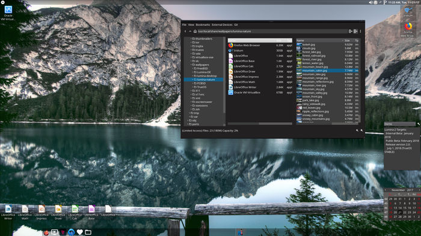Viewport: 421px width, 236px height.
Task: Open the Bookmarks menu
Action: 203,25
